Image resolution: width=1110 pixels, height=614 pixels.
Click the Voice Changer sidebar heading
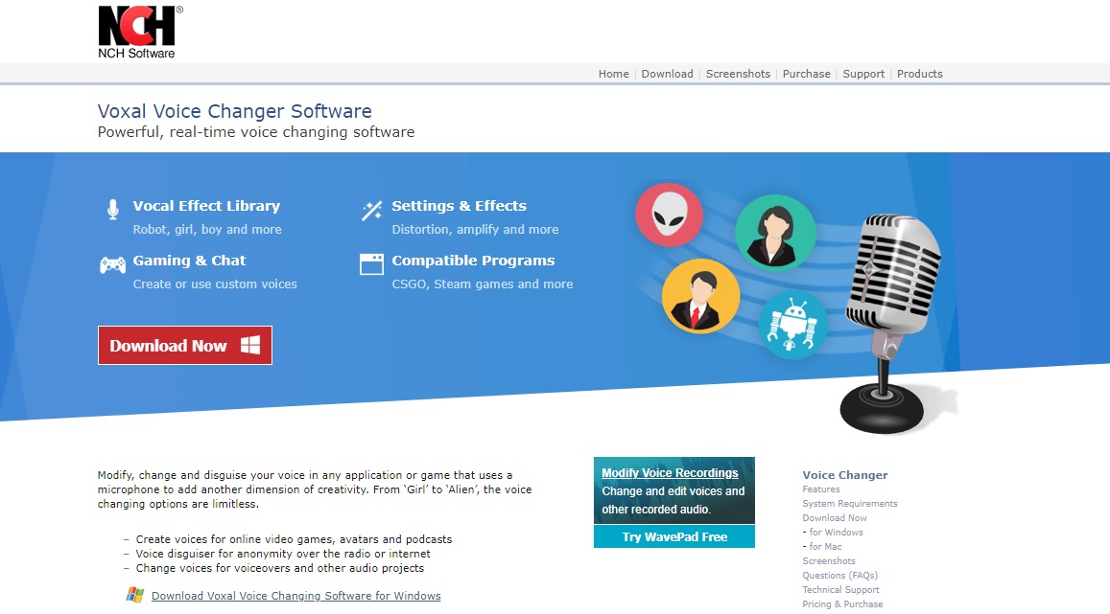(x=845, y=475)
